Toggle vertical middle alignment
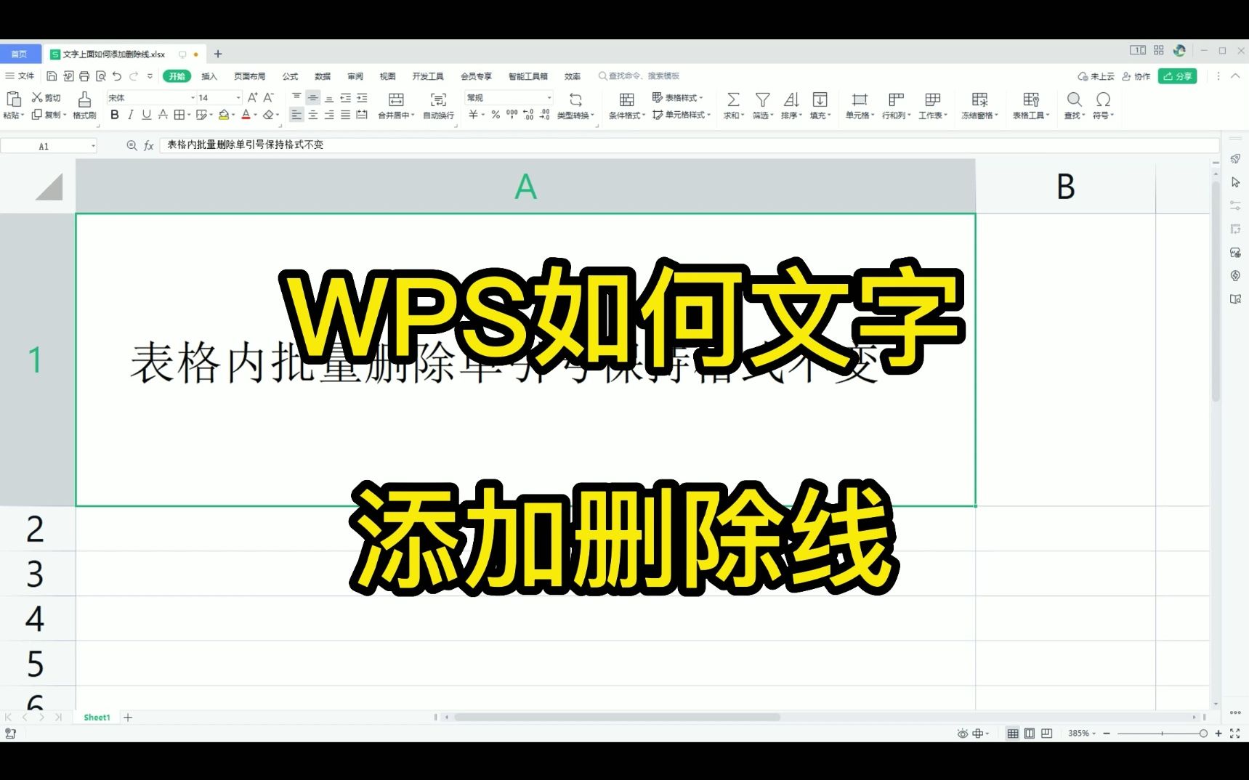 [313, 97]
